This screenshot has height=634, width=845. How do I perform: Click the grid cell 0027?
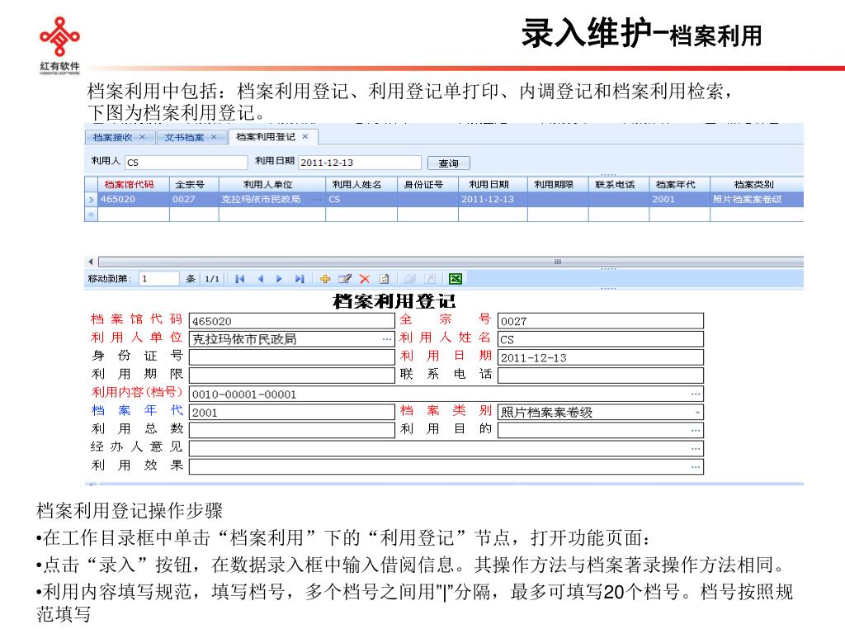click(194, 200)
